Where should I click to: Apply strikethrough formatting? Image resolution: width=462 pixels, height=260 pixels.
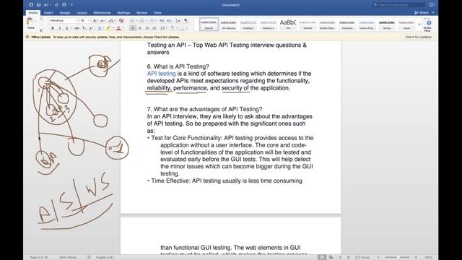pos(77,28)
